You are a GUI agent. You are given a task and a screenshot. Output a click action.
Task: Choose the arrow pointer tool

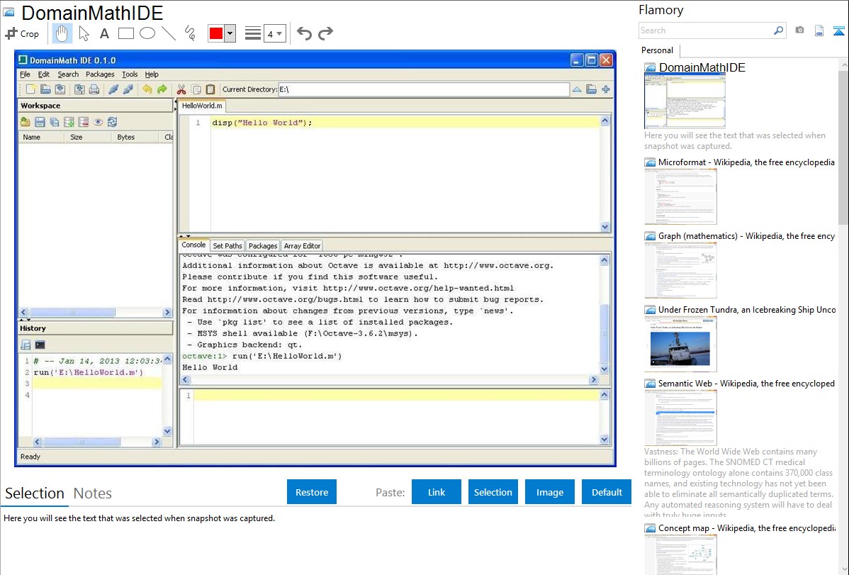[84, 33]
